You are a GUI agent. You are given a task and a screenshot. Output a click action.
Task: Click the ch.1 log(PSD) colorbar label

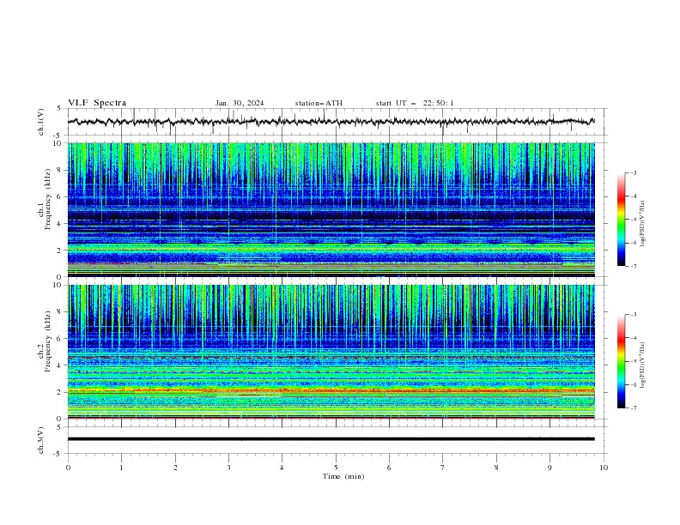tap(643, 224)
